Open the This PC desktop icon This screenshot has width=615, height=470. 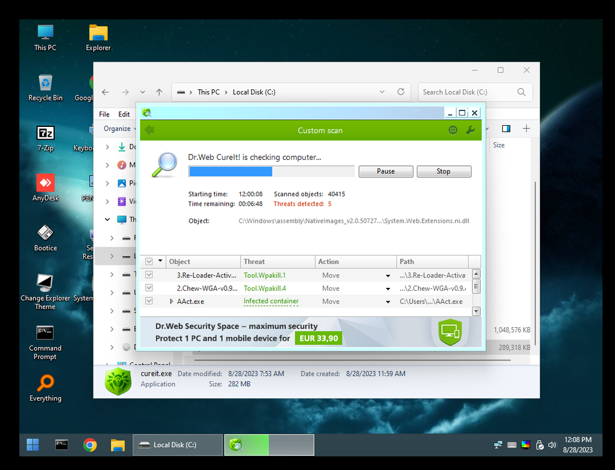coord(45,38)
